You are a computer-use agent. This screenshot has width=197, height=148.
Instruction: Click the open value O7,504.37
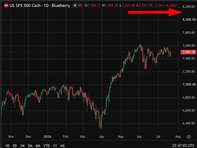tap(92, 5)
